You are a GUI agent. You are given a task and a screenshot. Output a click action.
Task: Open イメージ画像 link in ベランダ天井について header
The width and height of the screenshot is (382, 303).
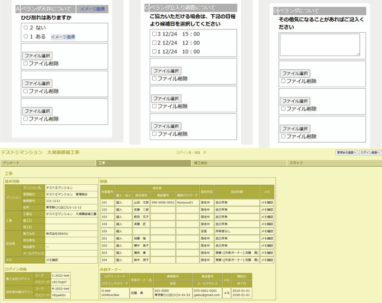click(93, 9)
